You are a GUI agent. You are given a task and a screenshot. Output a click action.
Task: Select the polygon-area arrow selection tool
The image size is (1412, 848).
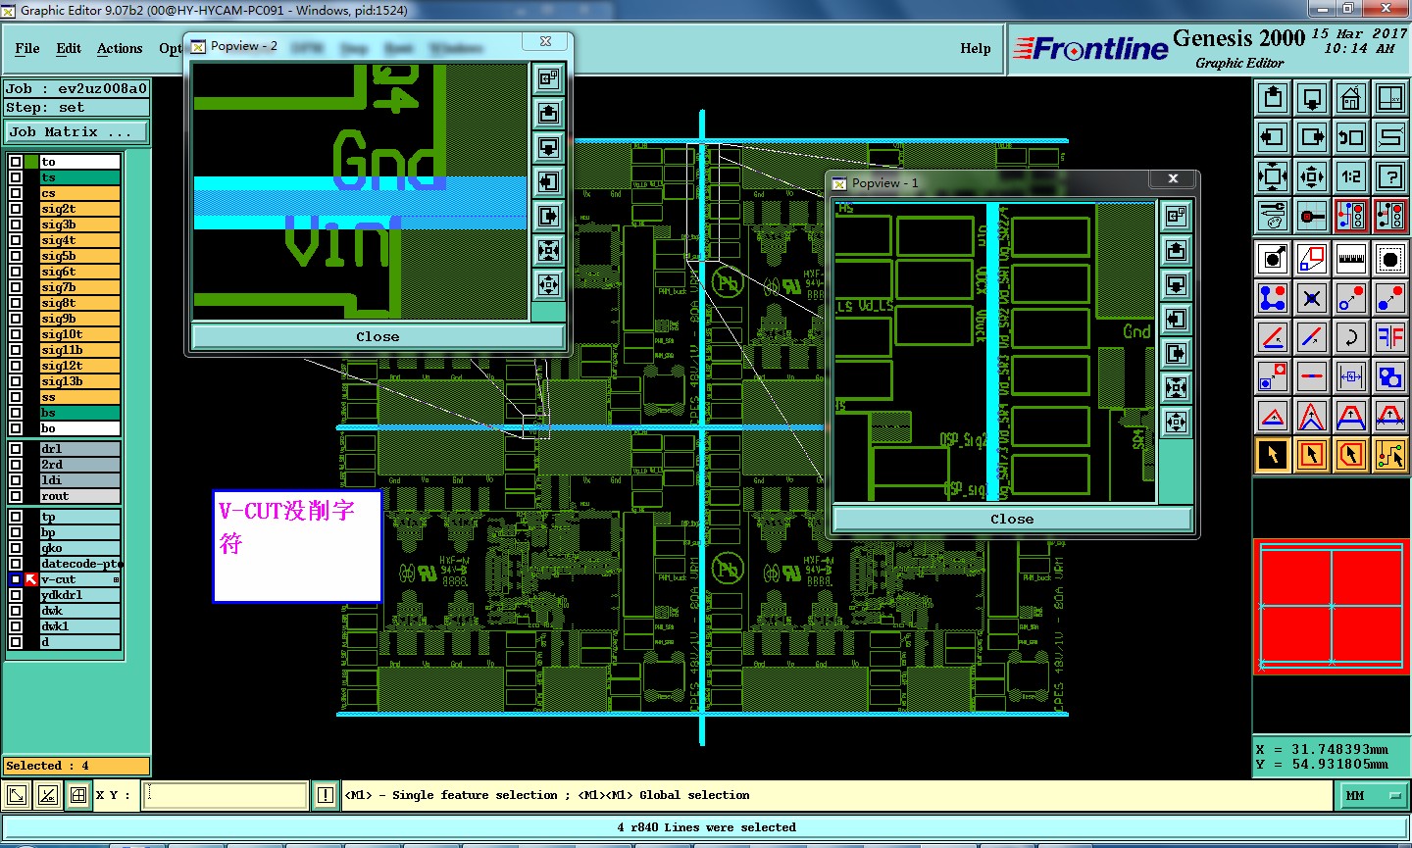point(1351,454)
